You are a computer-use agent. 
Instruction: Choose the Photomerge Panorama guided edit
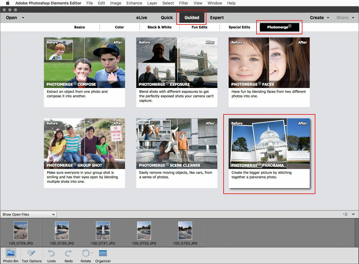(x=269, y=153)
